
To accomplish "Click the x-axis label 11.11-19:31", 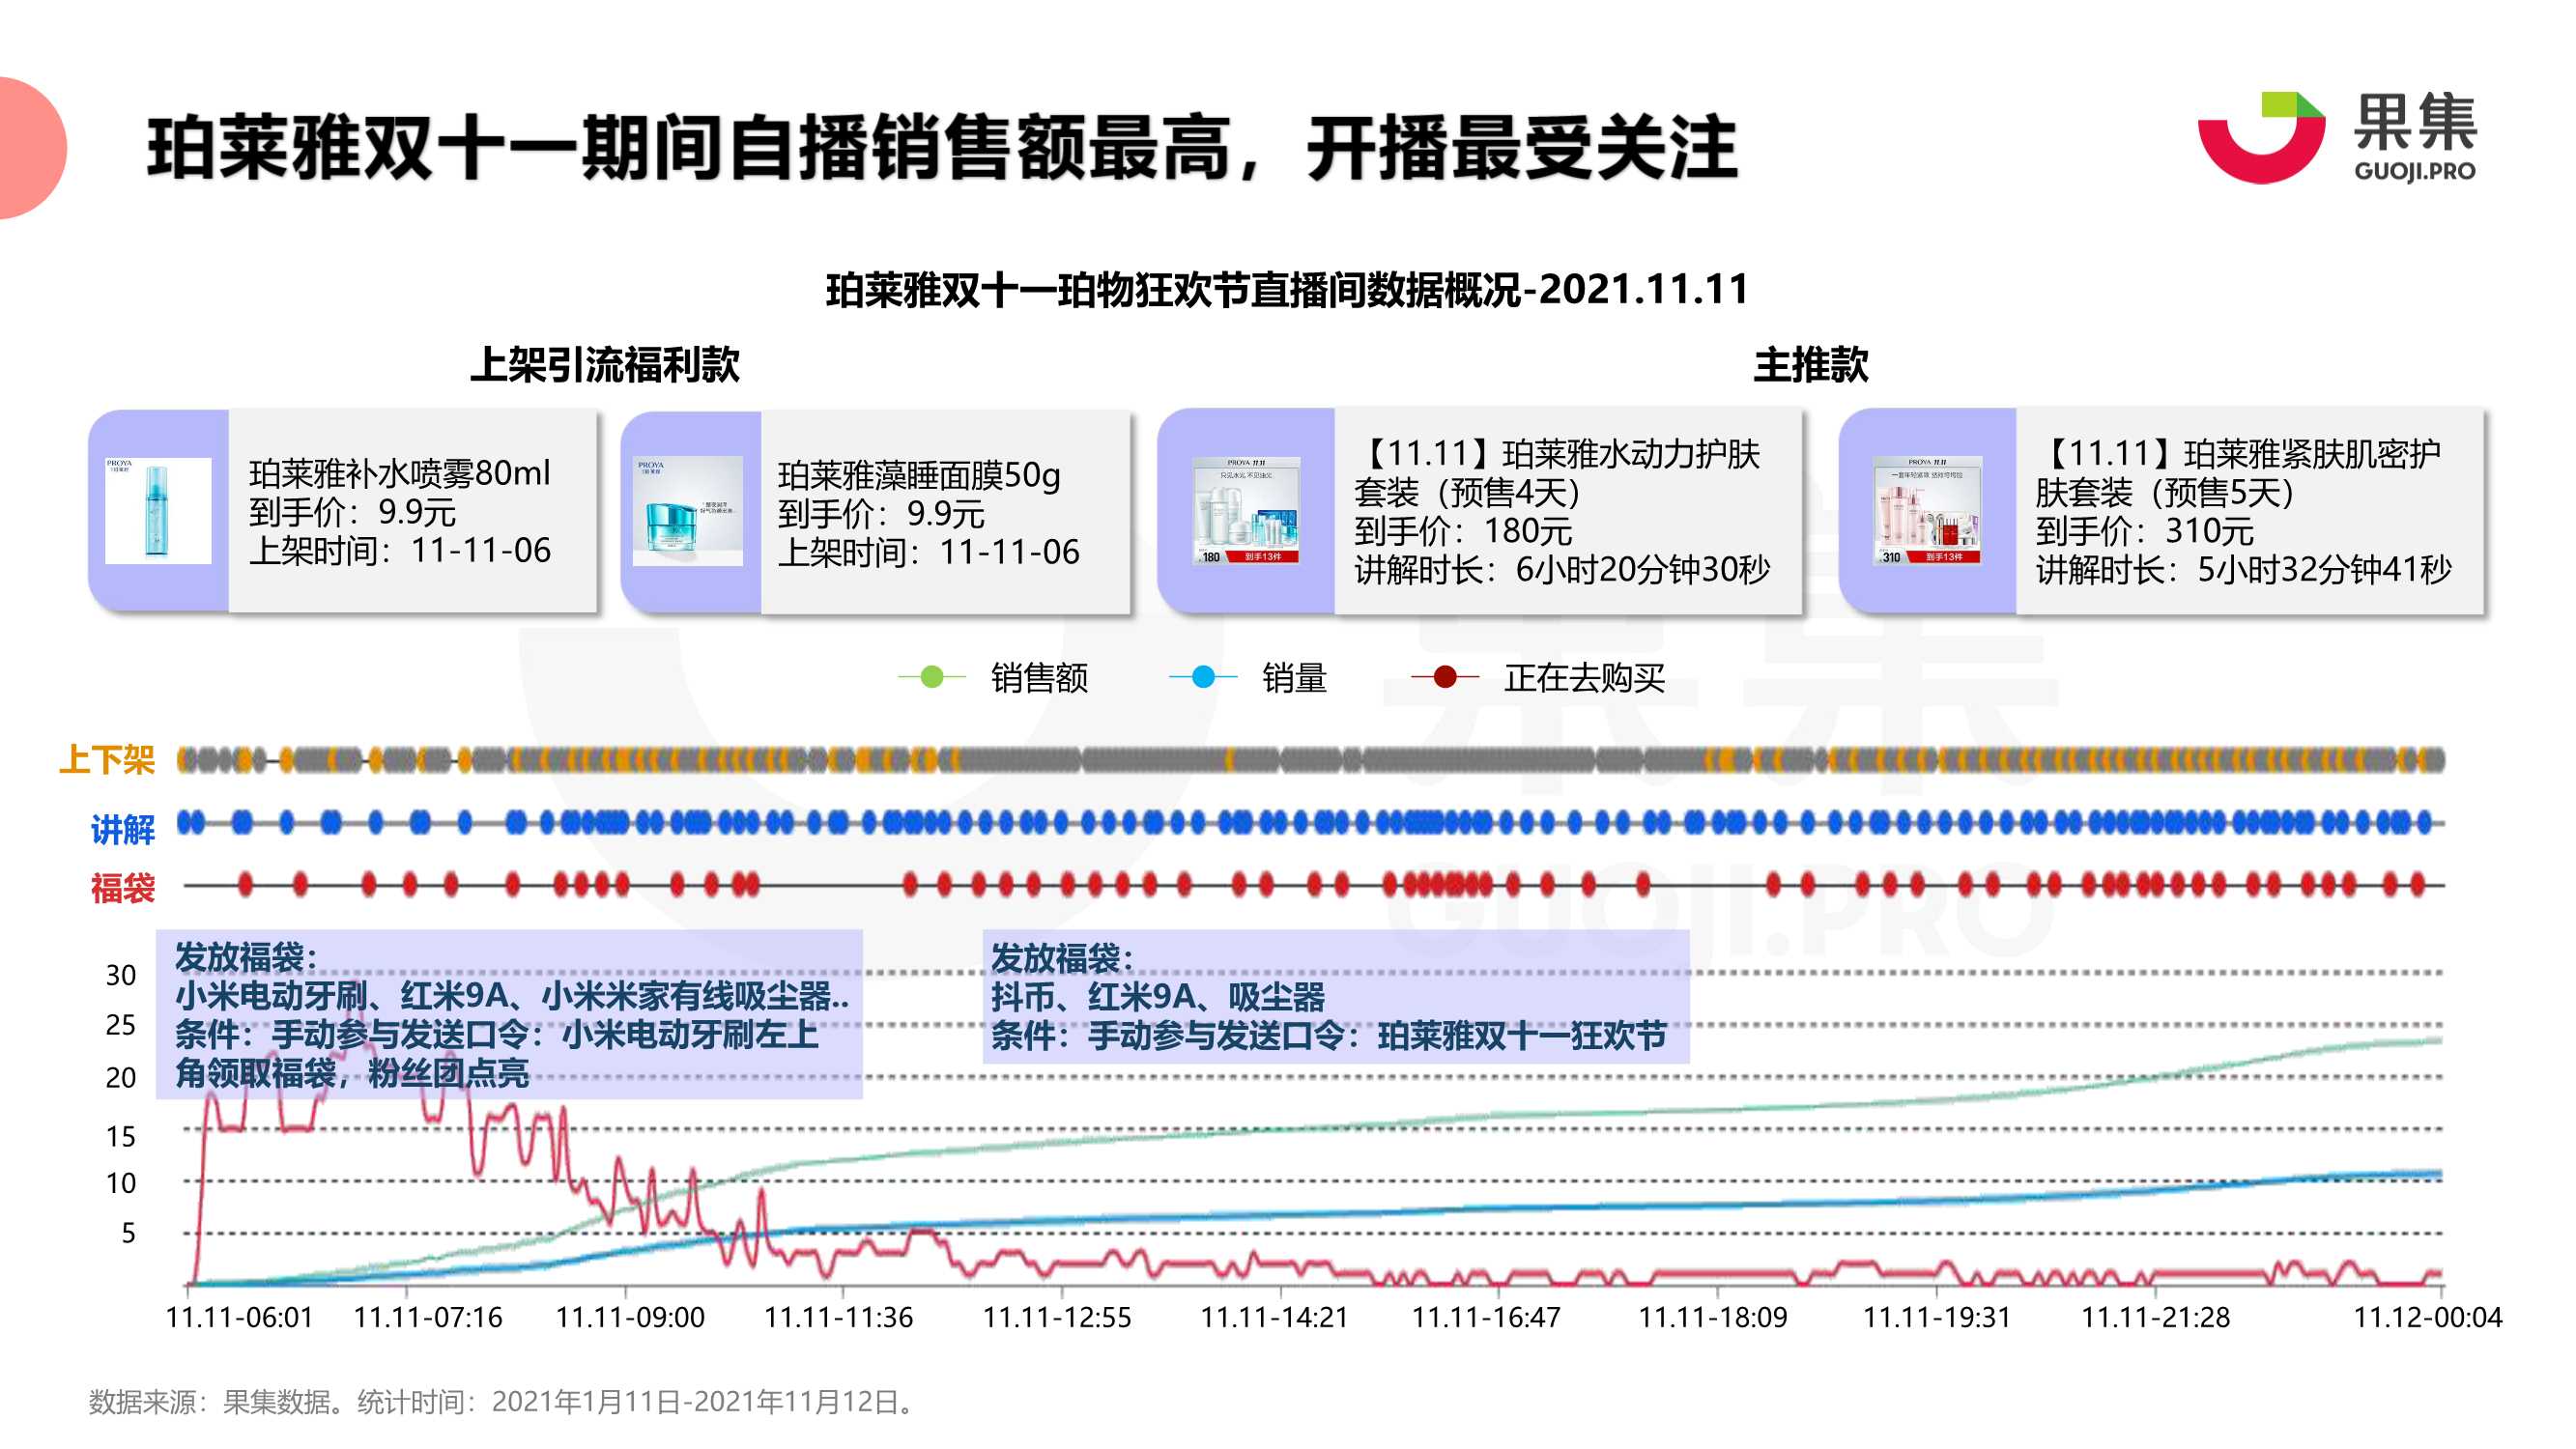I will (1937, 1317).
